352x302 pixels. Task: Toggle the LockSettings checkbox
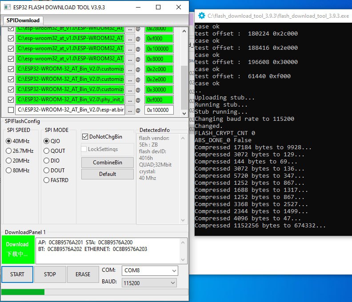[84, 149]
